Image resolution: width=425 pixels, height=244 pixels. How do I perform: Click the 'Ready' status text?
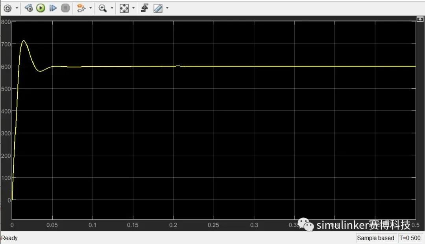coord(9,238)
